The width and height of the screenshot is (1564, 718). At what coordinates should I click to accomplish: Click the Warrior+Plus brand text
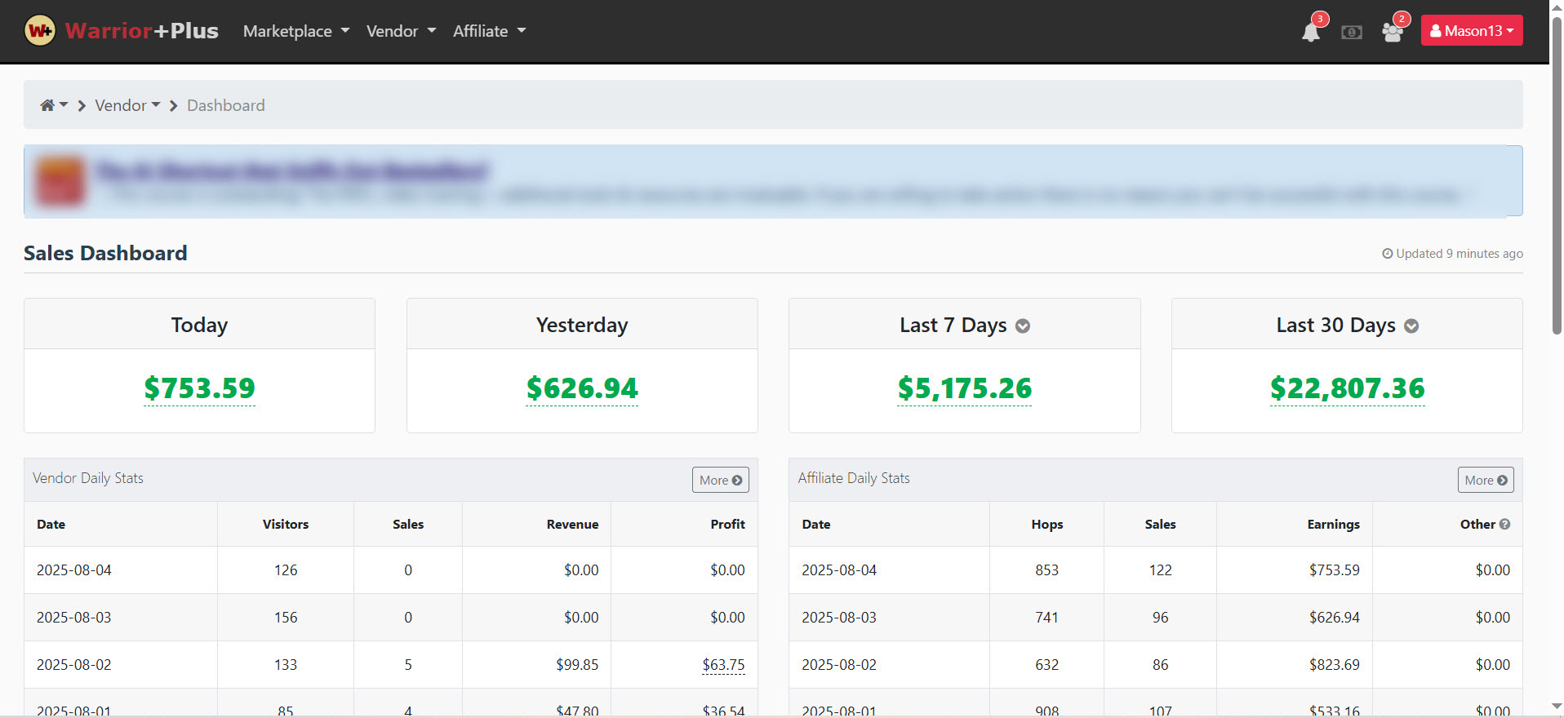point(142,31)
